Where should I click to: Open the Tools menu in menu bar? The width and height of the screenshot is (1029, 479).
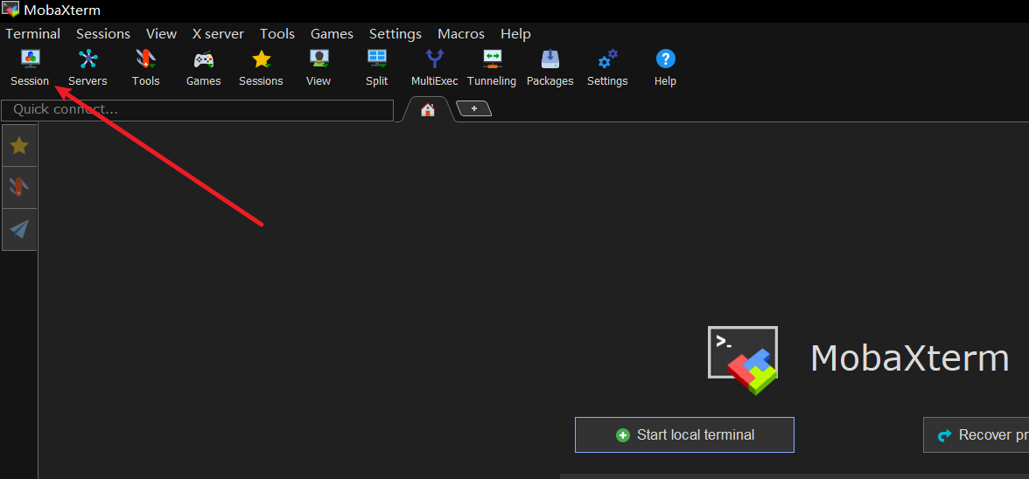coord(276,33)
